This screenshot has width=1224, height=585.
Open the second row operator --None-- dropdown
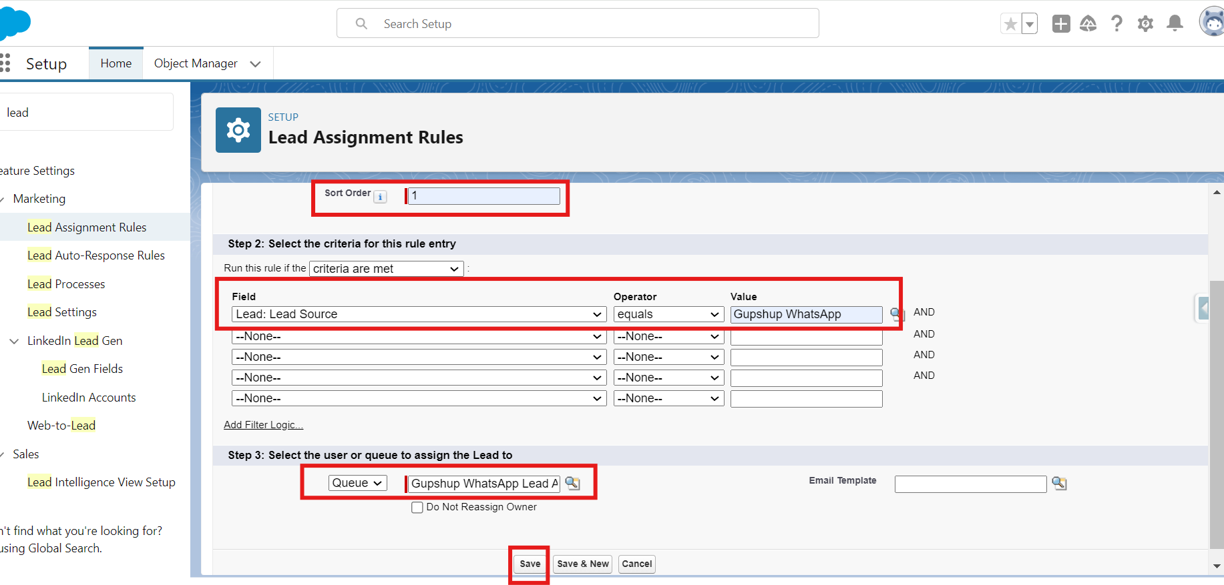(x=668, y=337)
